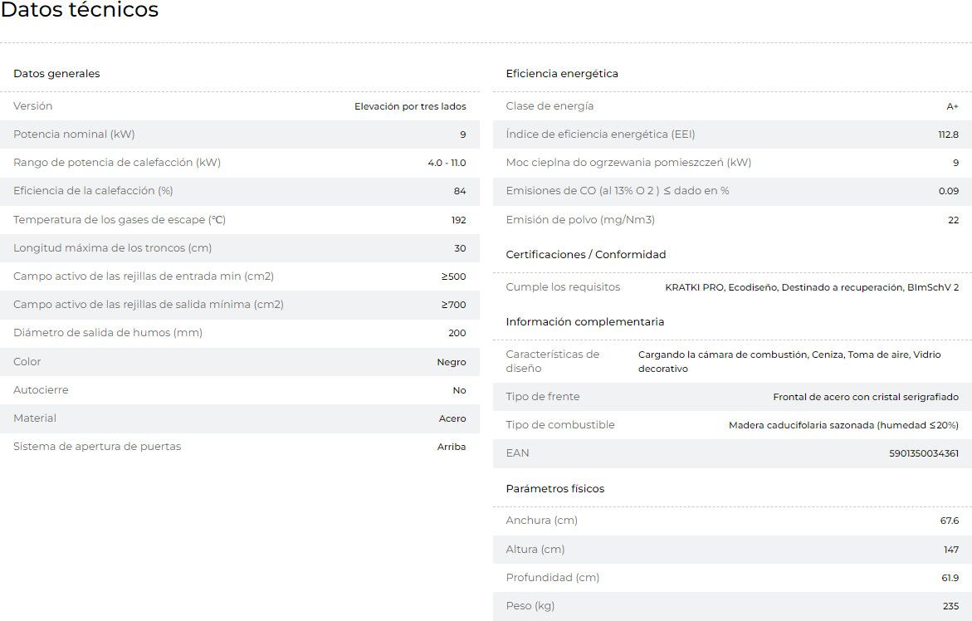
Task: Select the 'Tipo de frente' value text
Action: [x=866, y=397]
